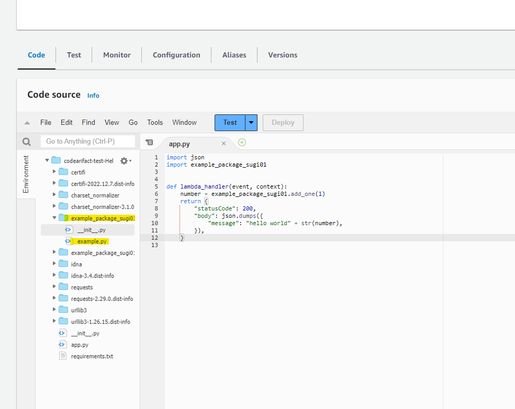
Task: Open the View menu
Action: click(111, 123)
